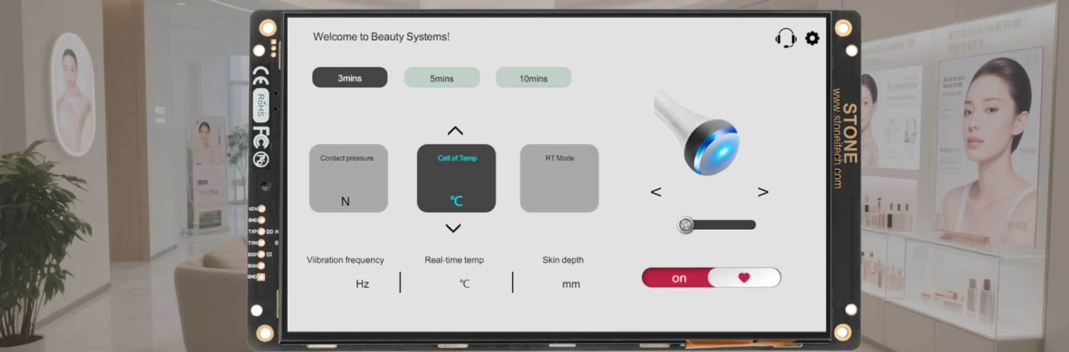Click the intensity slider knob
This screenshot has width=1069, height=352.
(x=685, y=225)
